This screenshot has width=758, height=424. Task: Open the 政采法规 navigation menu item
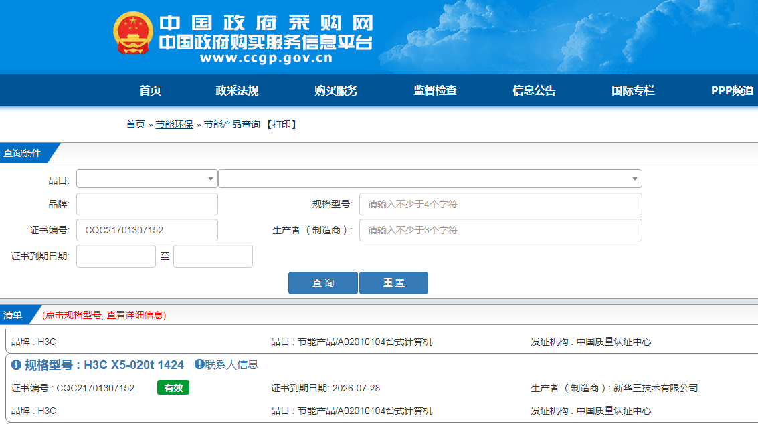click(237, 90)
